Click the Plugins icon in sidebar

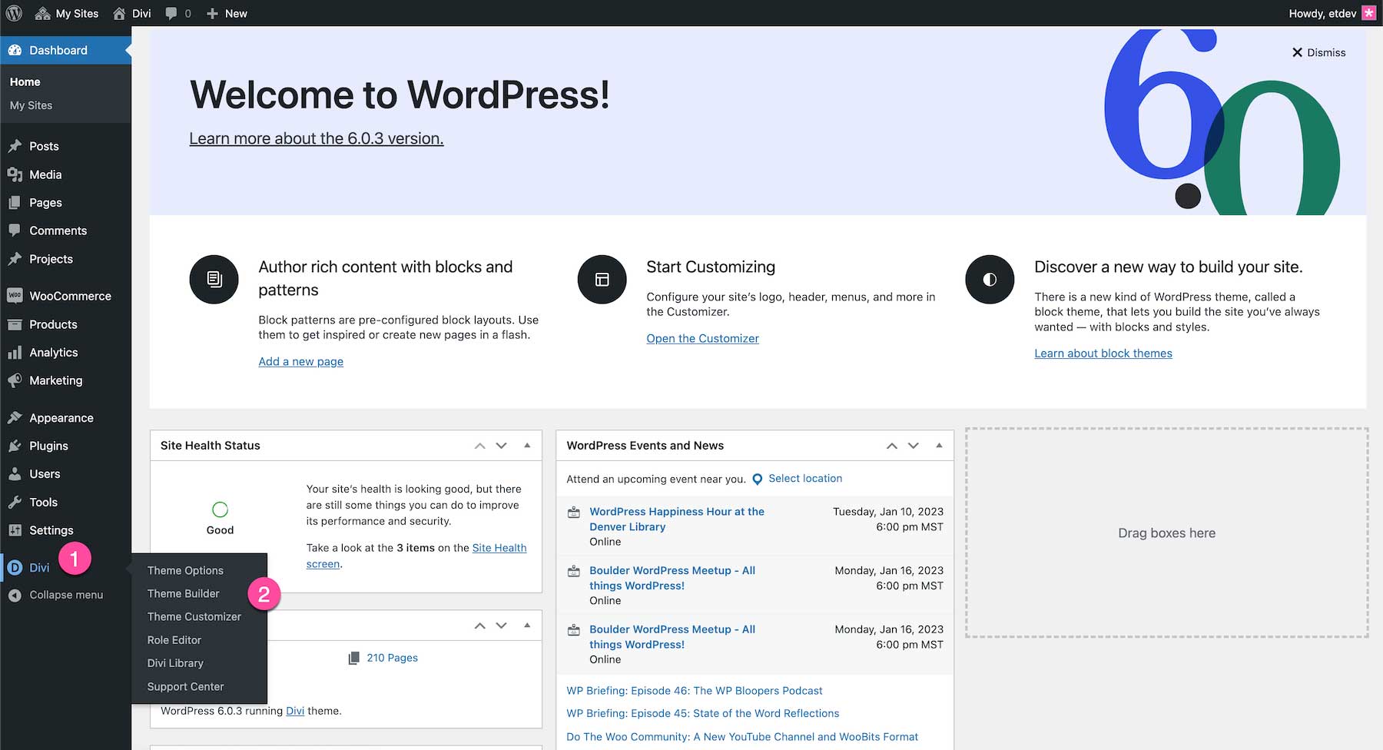(15, 446)
